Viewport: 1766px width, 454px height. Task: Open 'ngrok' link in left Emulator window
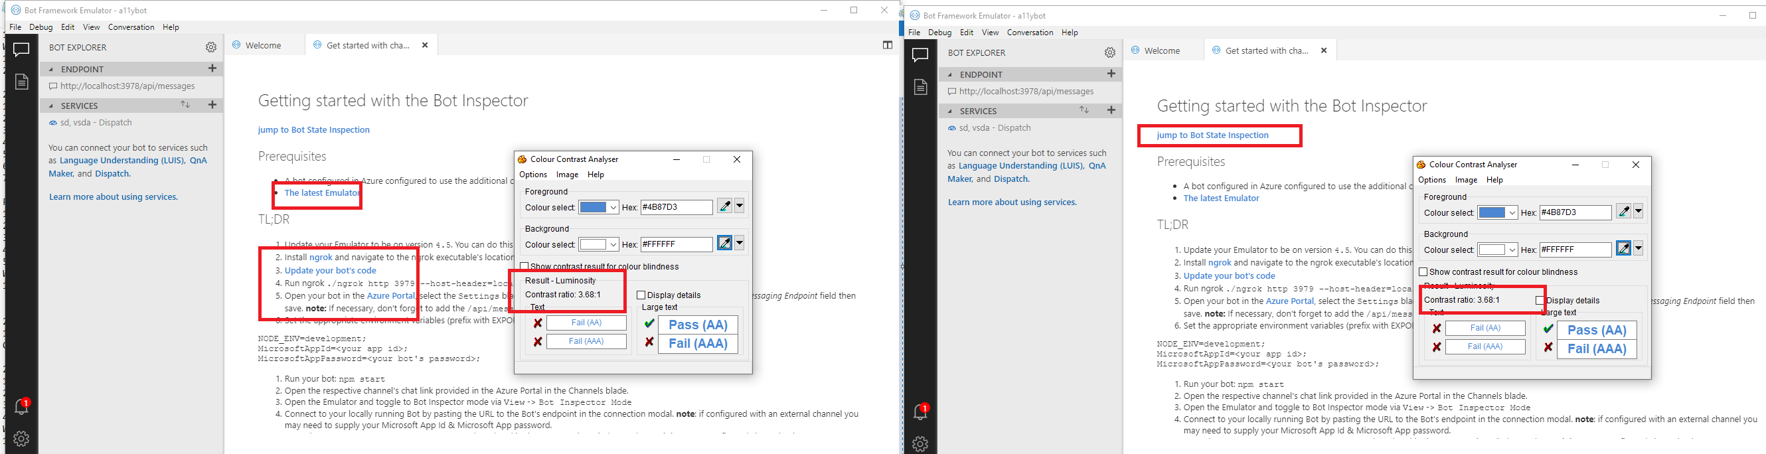coord(321,257)
